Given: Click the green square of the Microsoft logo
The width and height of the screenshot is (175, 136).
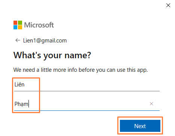Looking at the screenshot, I should pos(20,23).
